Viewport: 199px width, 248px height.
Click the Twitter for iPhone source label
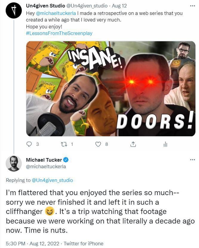[84, 244]
